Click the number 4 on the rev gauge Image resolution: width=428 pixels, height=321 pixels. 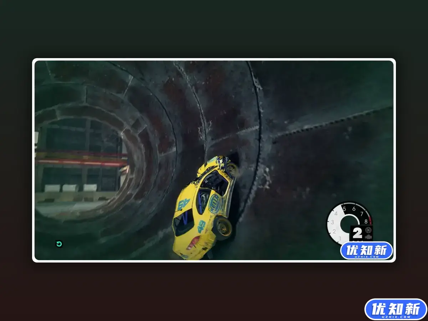click(x=336, y=213)
